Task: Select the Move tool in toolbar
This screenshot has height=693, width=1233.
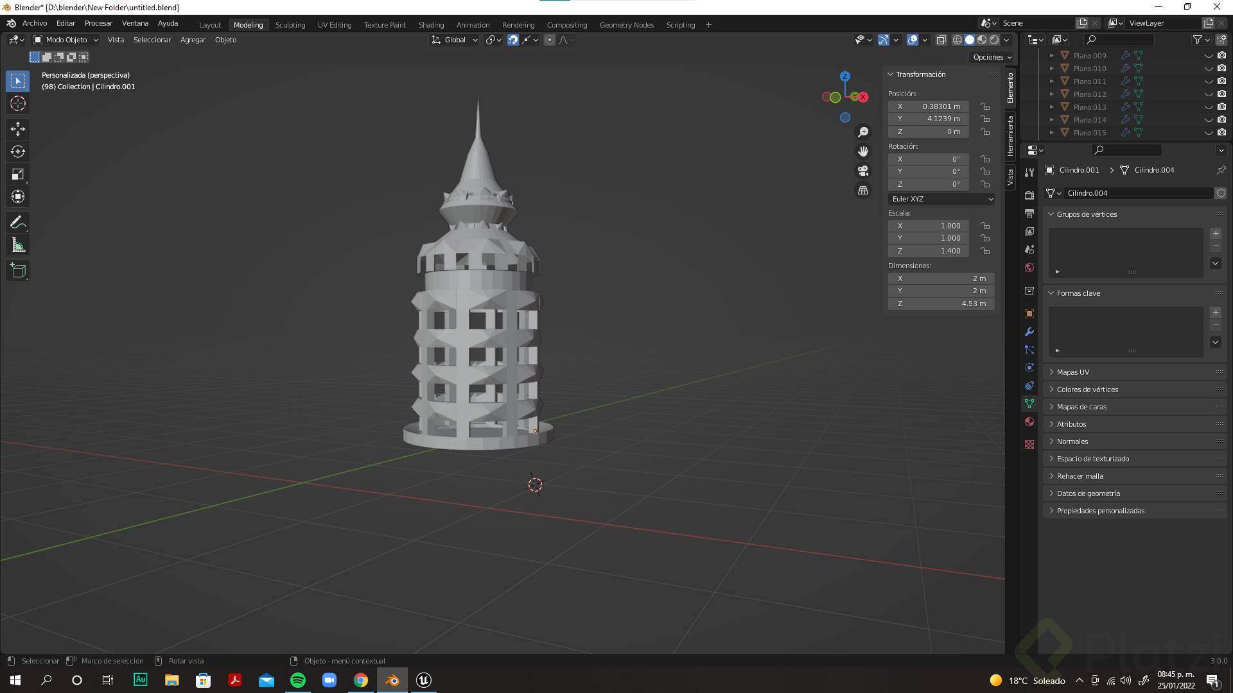Action: click(x=18, y=129)
